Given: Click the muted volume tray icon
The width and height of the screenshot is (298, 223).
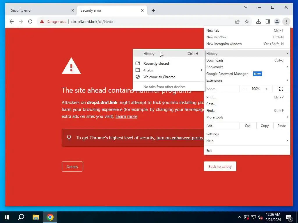Looking at the screenshot, I should (x=260, y=217).
